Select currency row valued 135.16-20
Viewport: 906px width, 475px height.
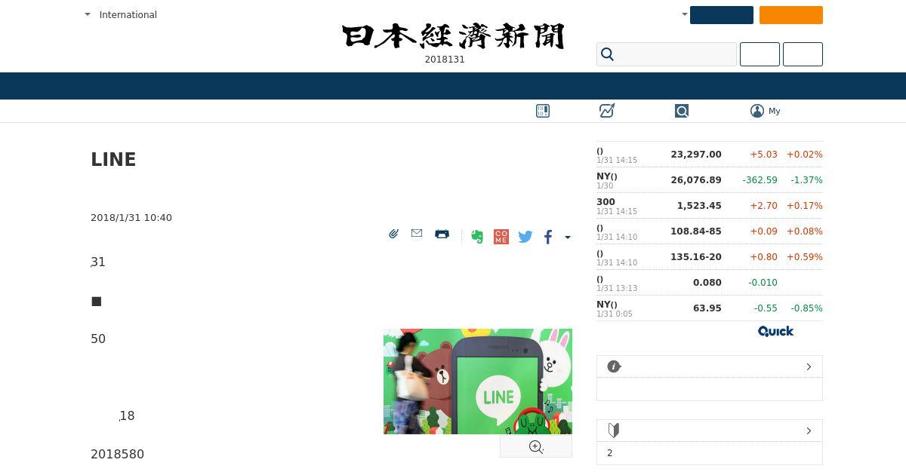point(710,257)
